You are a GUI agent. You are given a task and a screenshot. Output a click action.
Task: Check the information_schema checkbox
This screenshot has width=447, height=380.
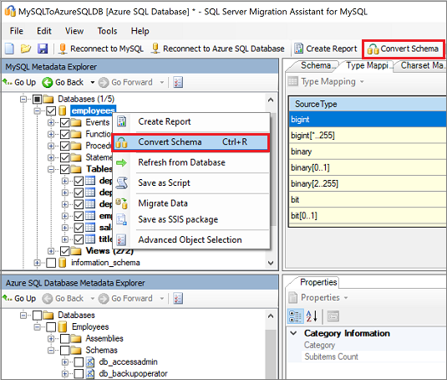(x=51, y=263)
